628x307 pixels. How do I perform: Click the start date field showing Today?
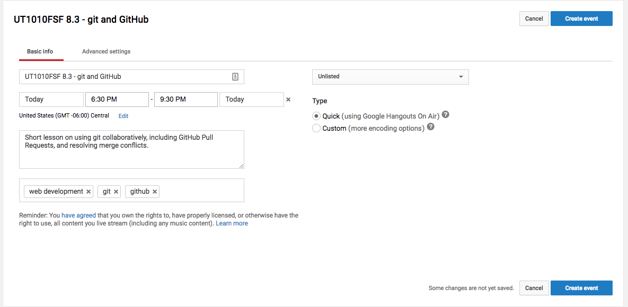tap(51, 100)
